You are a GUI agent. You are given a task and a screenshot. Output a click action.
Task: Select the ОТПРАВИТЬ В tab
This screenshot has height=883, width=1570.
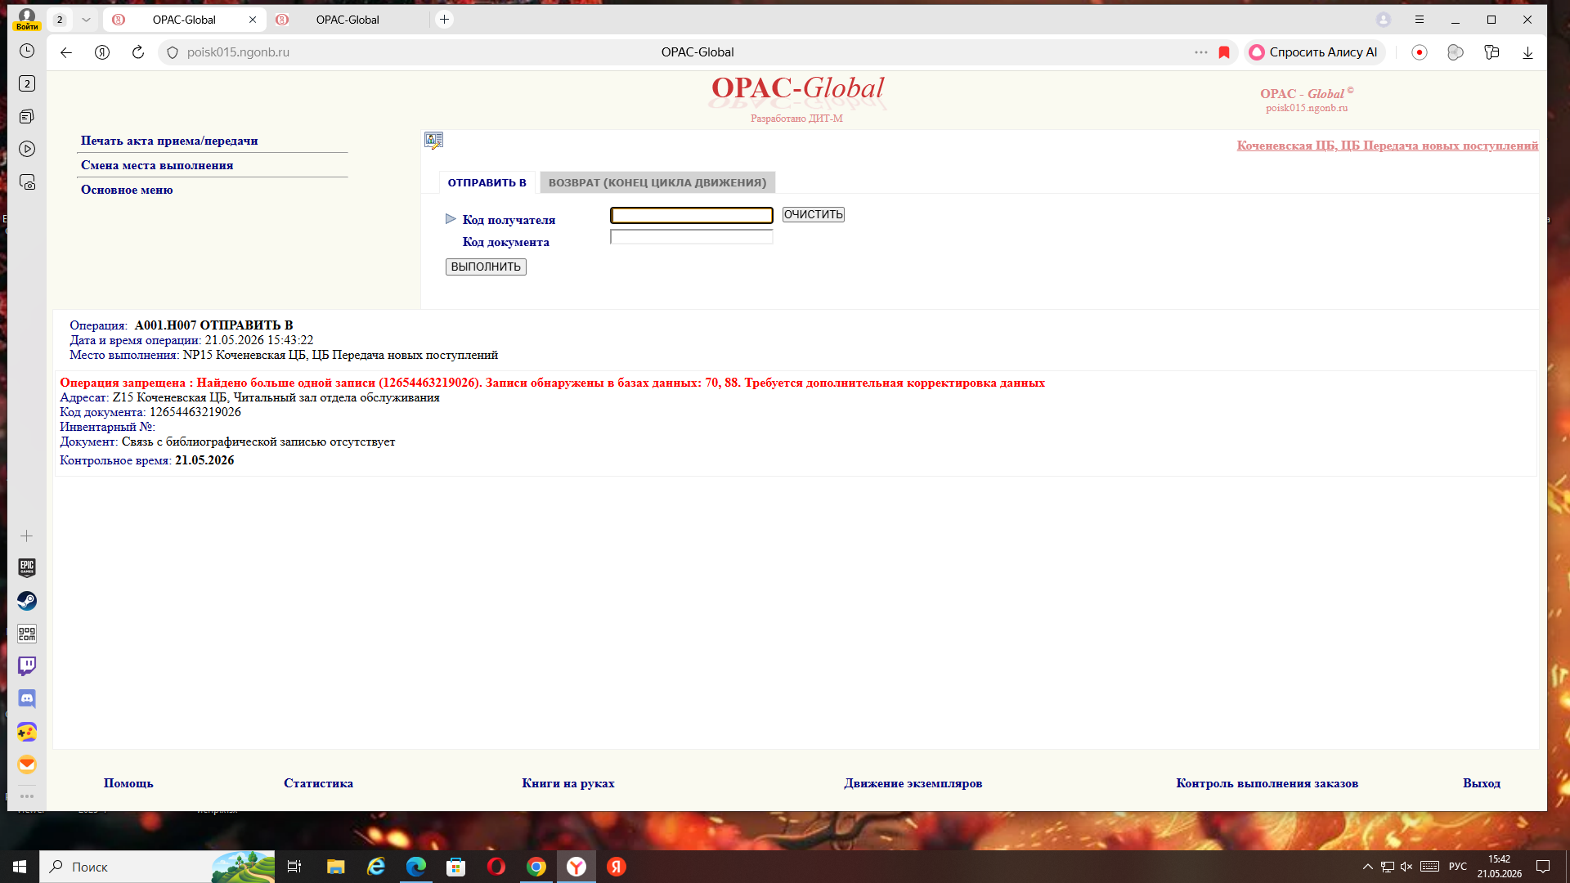[487, 182]
